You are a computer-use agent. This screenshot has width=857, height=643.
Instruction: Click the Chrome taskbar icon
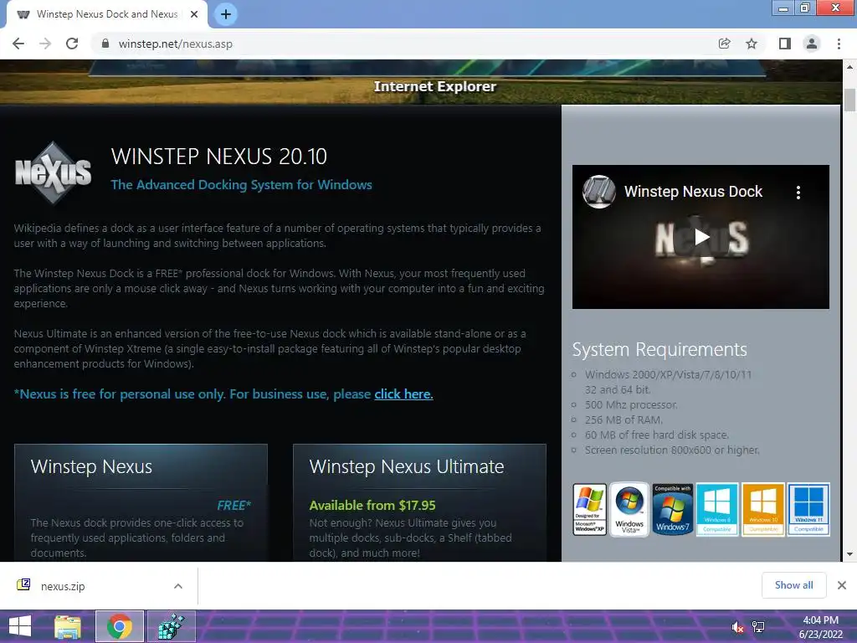[x=119, y=626]
